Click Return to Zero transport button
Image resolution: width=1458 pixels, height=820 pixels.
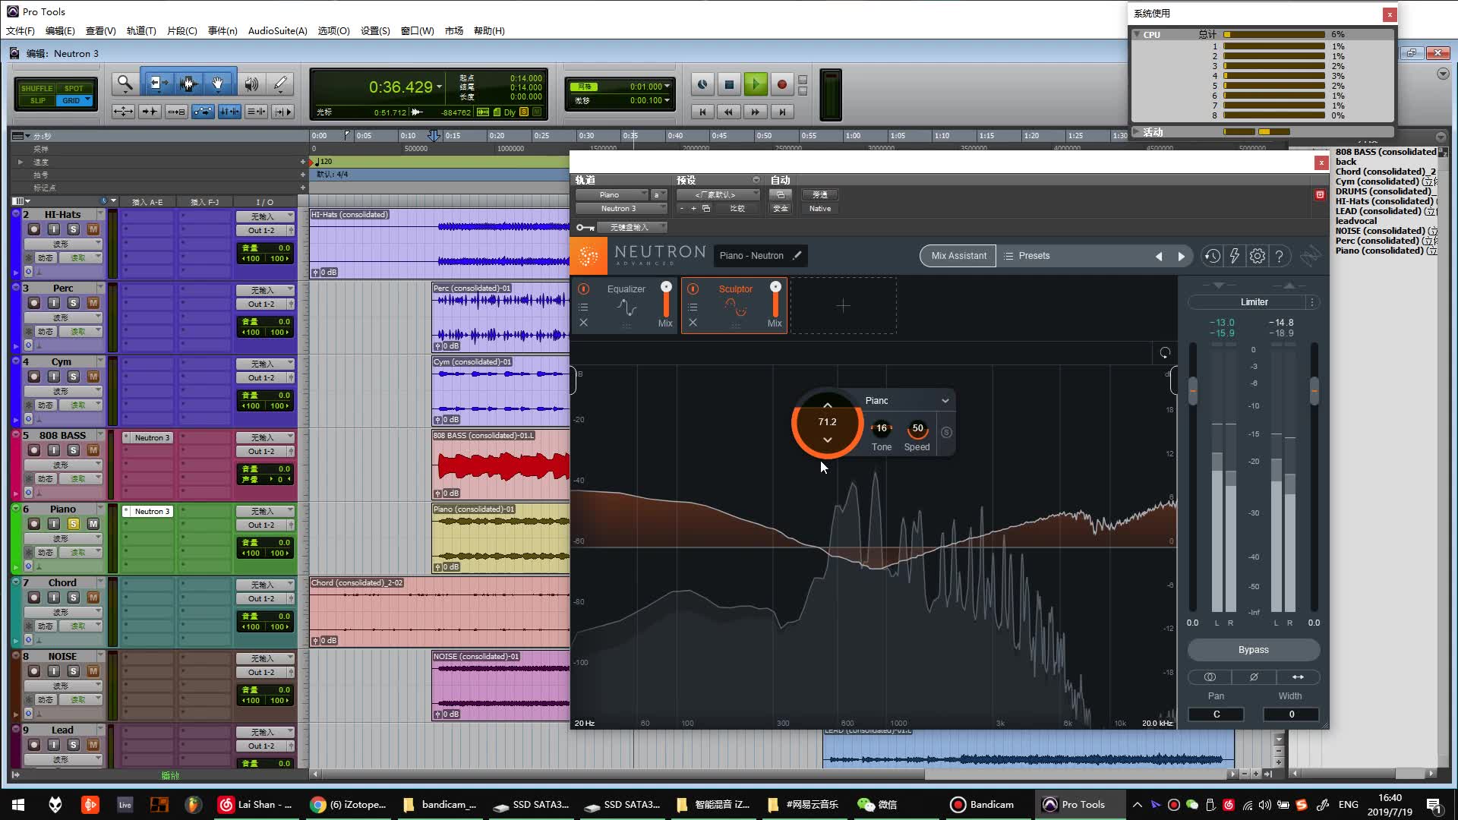pos(702,112)
